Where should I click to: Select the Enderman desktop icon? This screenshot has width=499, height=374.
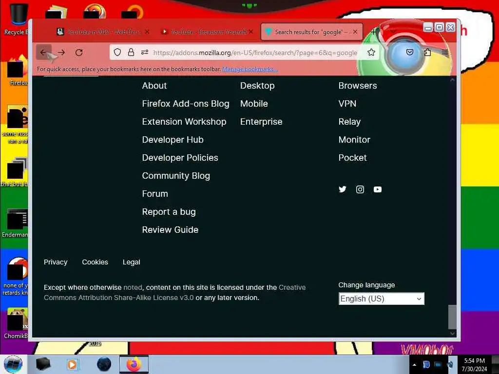(16, 223)
